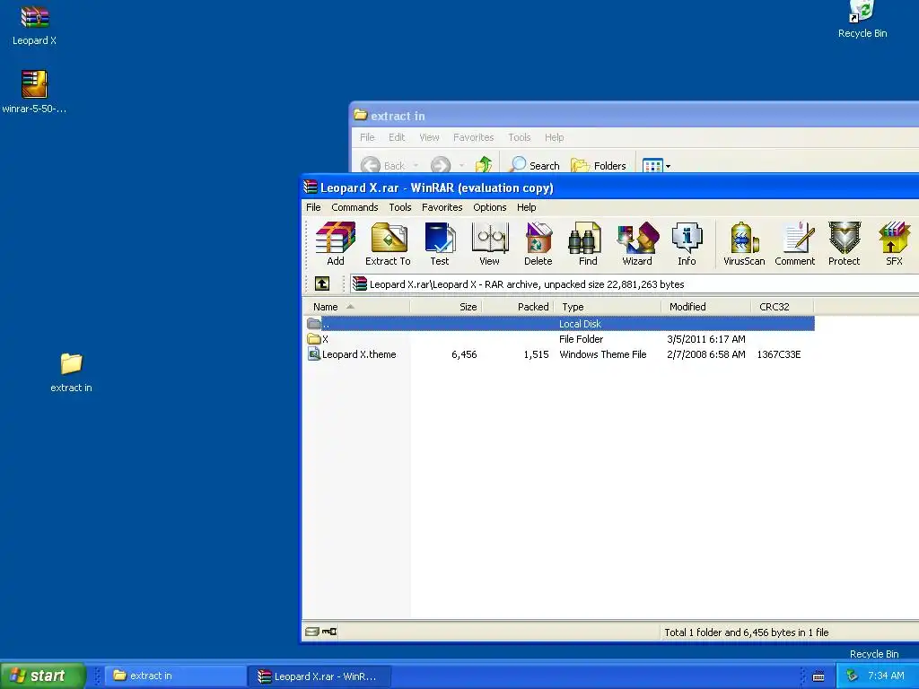919x689 pixels.
Task: Click 'Windows Theme File' type cell
Action: [x=602, y=354]
